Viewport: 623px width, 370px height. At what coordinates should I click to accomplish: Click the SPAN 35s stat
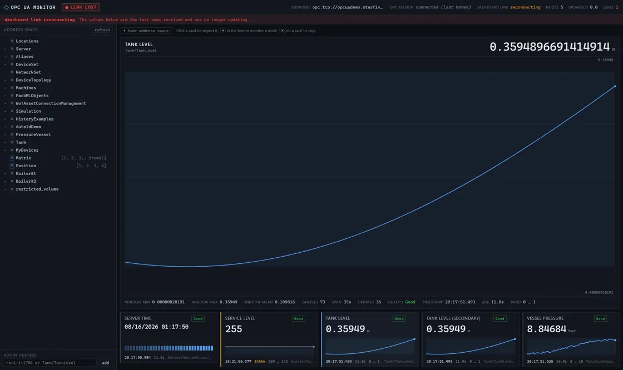pyautogui.click(x=342, y=302)
